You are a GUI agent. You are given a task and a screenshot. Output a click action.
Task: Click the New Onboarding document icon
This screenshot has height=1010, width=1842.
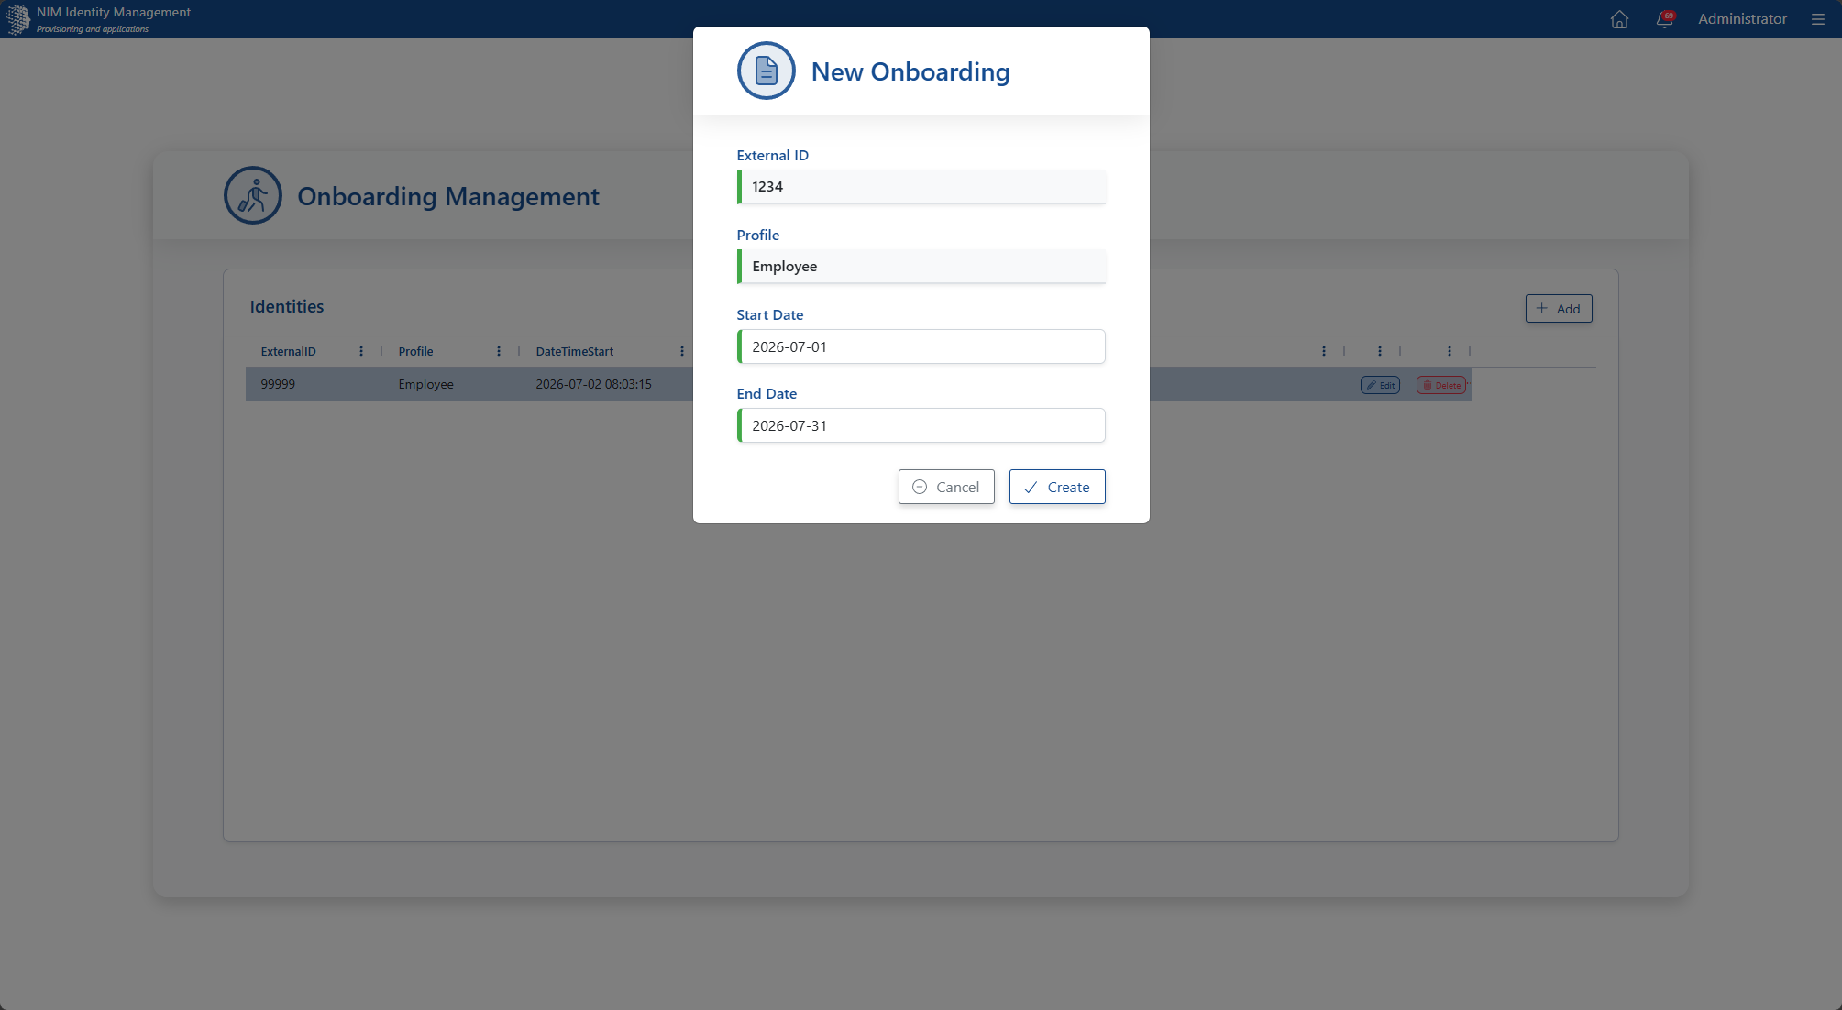pyautogui.click(x=767, y=71)
